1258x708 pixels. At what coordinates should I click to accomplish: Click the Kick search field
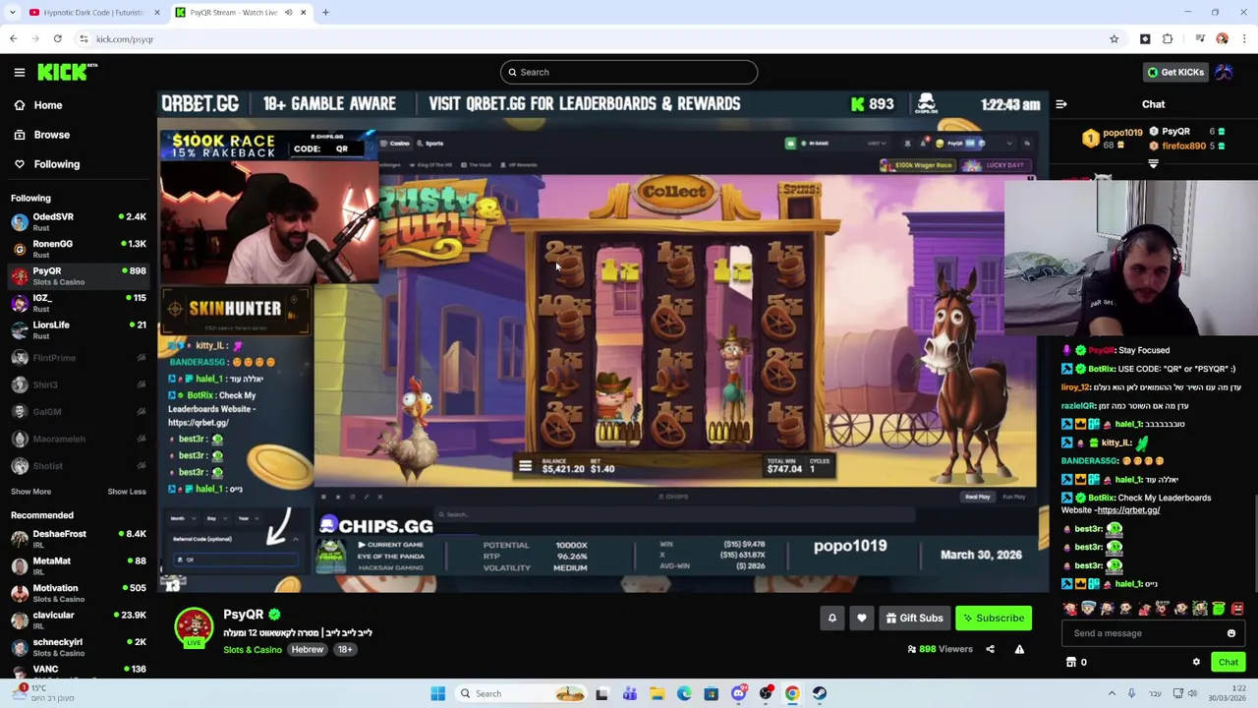pyautogui.click(x=629, y=72)
